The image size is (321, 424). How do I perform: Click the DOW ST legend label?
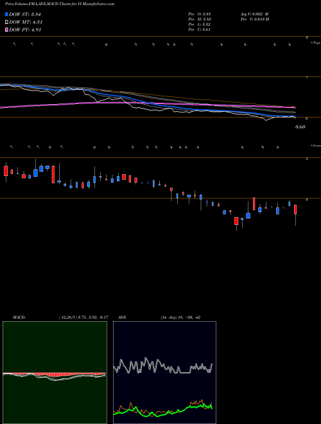(x=25, y=14)
